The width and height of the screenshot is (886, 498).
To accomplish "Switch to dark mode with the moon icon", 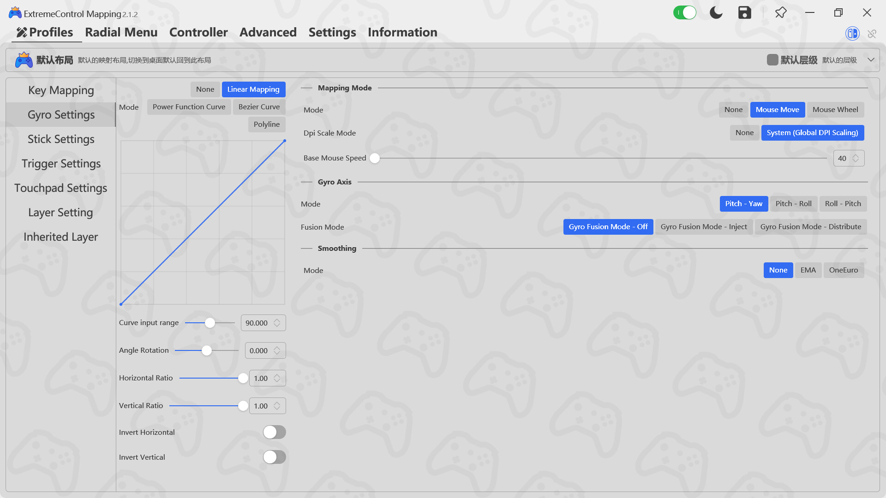I will pyautogui.click(x=716, y=12).
